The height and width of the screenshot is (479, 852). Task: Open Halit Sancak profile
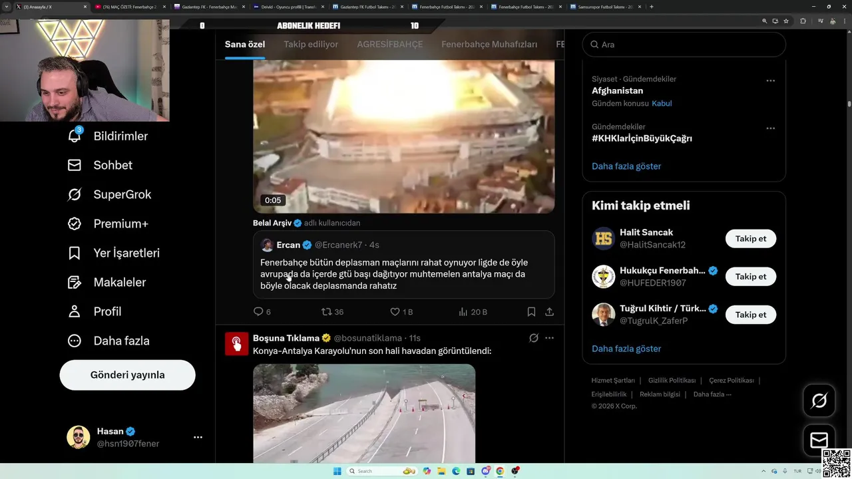point(646,232)
